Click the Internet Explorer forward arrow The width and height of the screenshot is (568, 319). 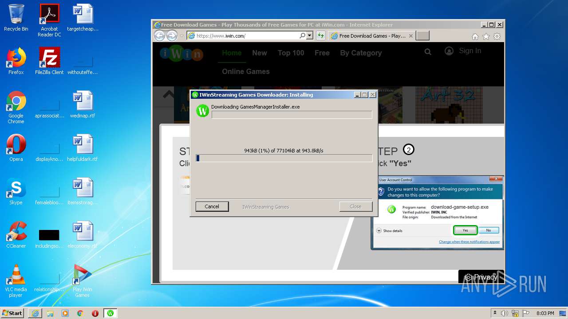coord(171,36)
